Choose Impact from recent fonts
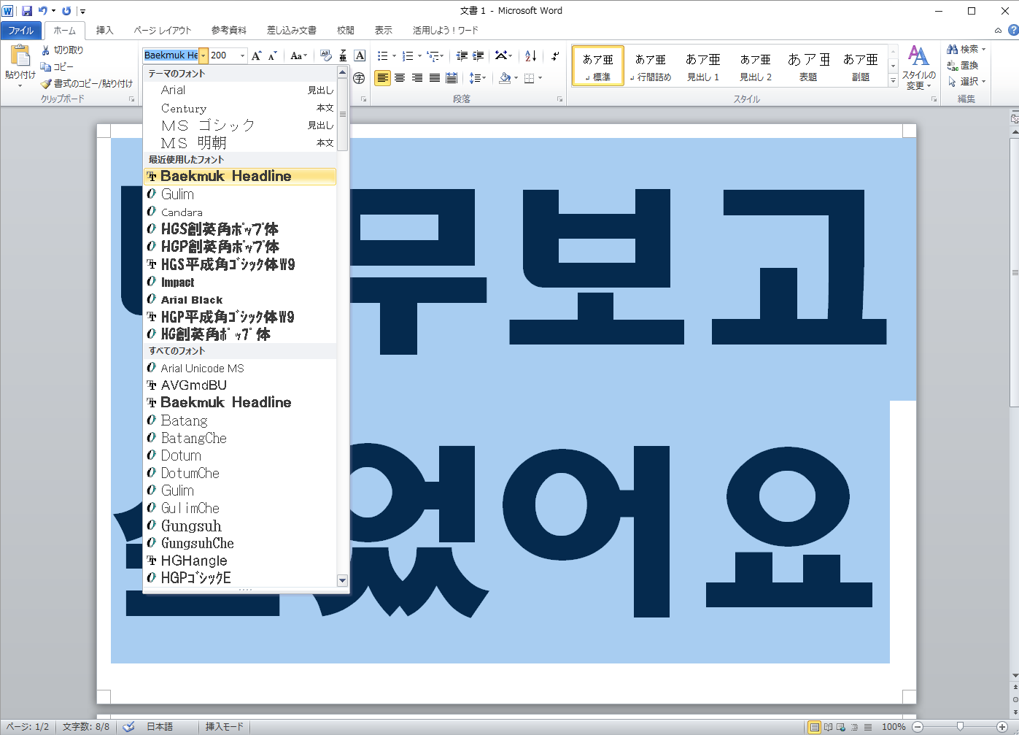Screen dimensions: 1019x735 (240, 282)
